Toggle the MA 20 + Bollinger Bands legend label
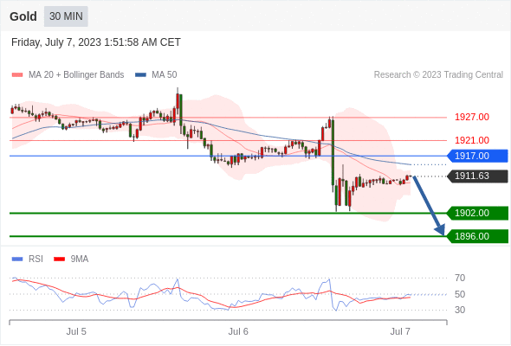 pyautogui.click(x=76, y=75)
